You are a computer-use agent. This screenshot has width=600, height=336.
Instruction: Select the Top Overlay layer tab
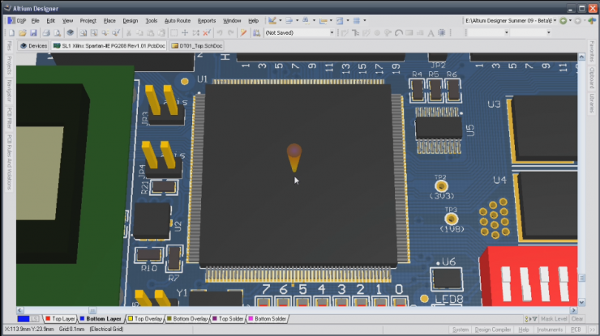[x=146, y=319]
